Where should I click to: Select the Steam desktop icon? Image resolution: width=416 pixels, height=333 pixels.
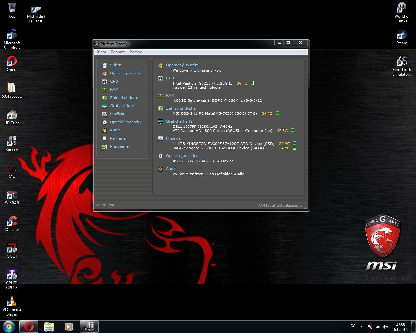tap(402, 37)
